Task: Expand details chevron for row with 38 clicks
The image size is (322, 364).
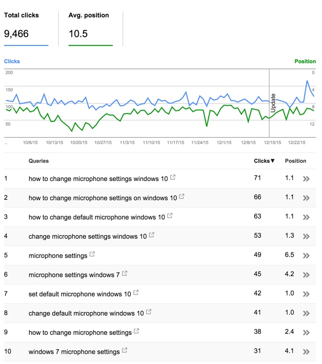Action: [306, 333]
